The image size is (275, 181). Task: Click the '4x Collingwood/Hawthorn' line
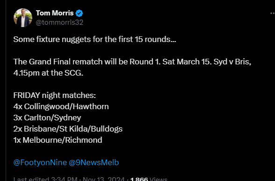(x=61, y=106)
